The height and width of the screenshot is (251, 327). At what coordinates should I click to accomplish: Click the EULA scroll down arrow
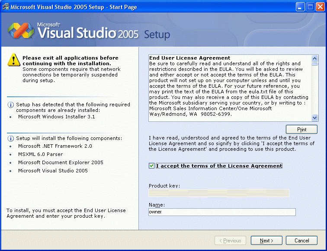314,118
